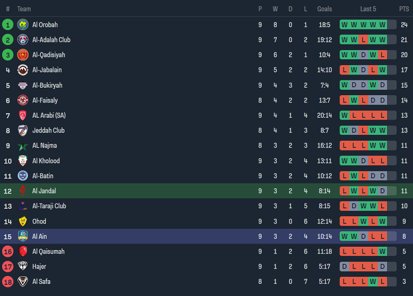The width and height of the screenshot is (413, 296).
Task: Click the Last 5 column header
Action: pyautogui.click(x=368, y=9)
